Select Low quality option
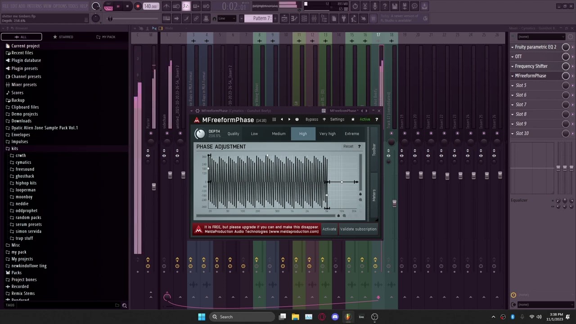This screenshot has width=576, height=324. (254, 134)
